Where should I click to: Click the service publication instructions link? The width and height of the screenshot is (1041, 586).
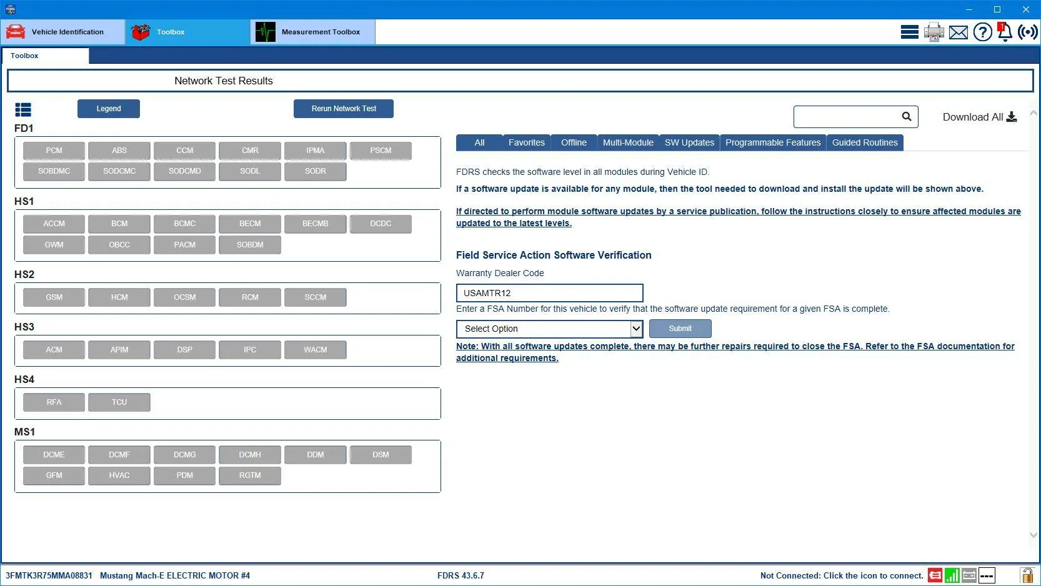coord(738,217)
